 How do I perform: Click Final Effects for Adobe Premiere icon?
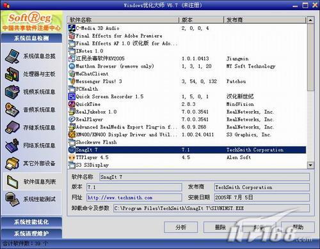(x=72, y=36)
